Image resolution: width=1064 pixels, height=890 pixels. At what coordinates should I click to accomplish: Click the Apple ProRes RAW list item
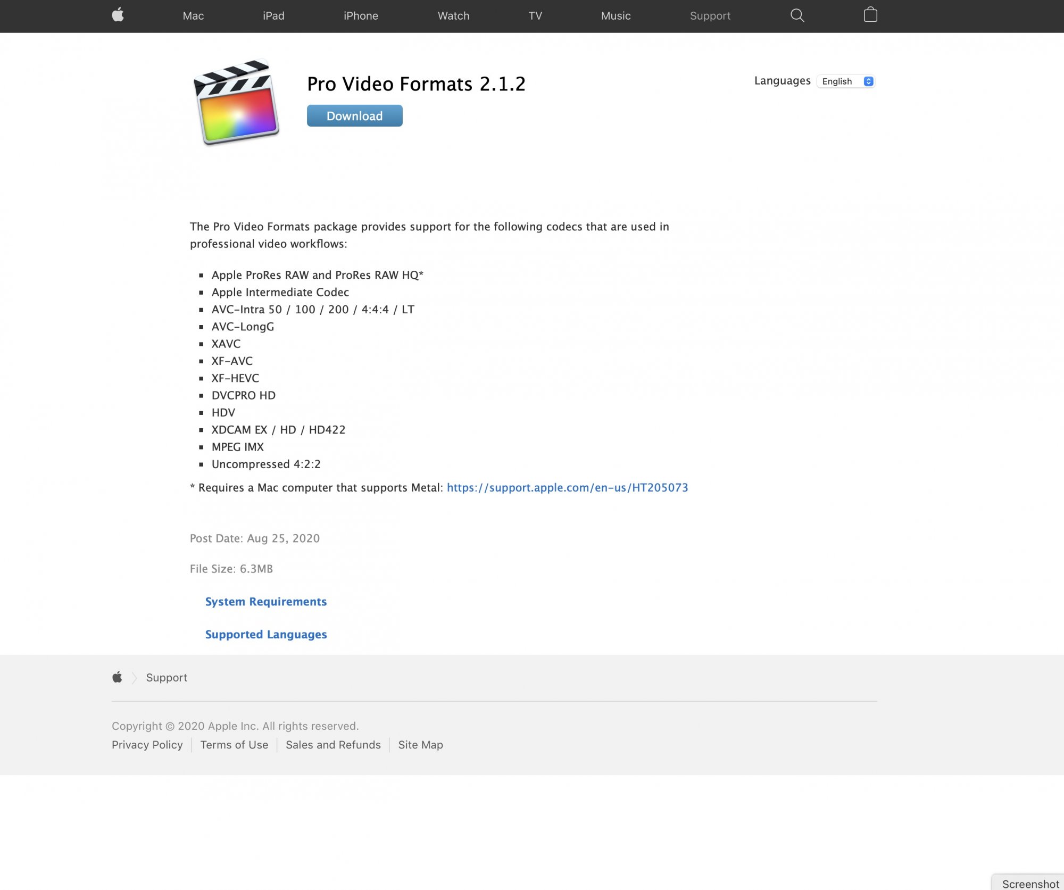tap(318, 275)
